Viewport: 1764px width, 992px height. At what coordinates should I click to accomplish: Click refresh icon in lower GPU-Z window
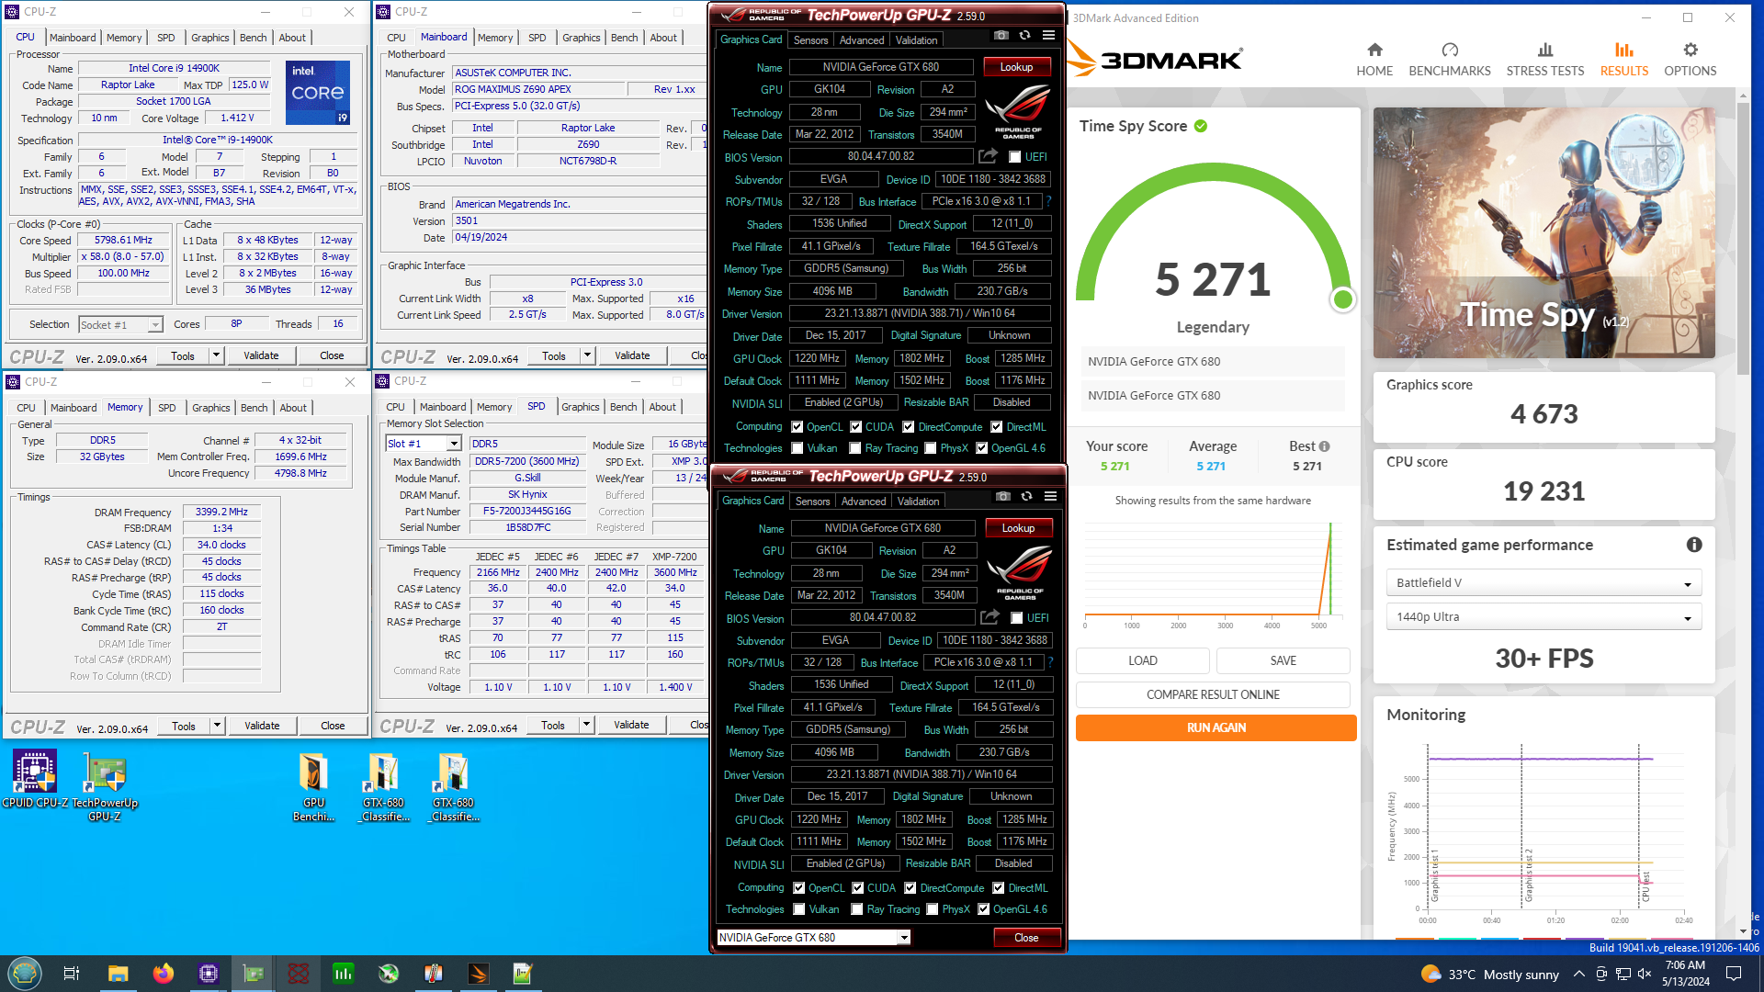click(x=1026, y=497)
